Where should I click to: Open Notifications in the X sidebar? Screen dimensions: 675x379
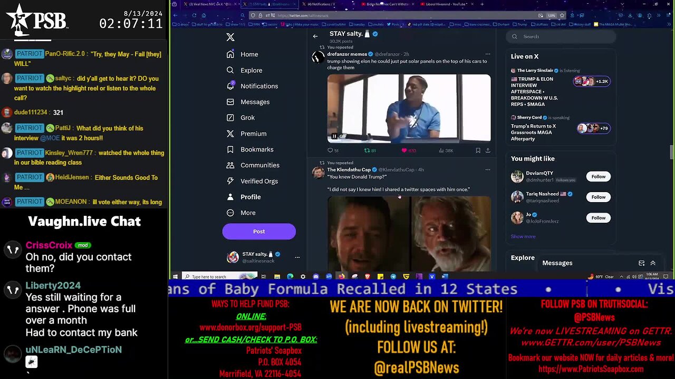(252, 86)
